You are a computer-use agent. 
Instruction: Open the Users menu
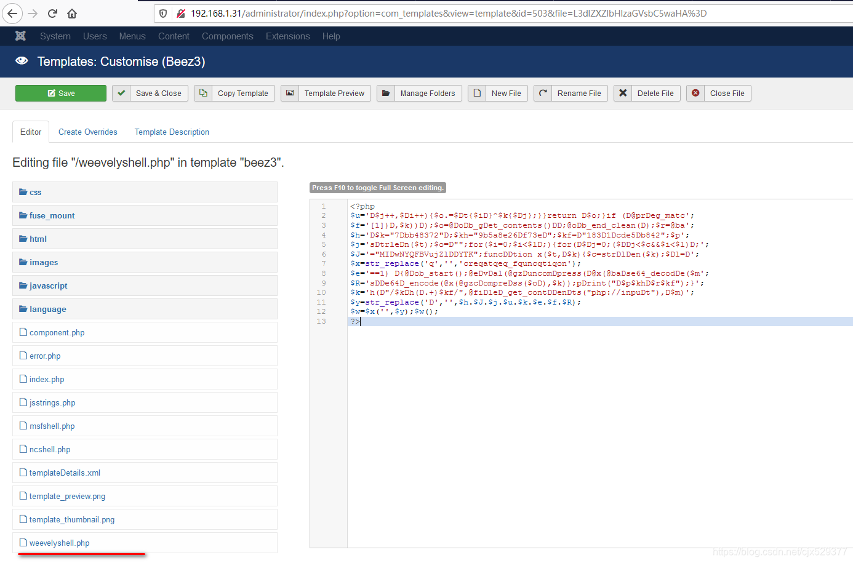95,36
